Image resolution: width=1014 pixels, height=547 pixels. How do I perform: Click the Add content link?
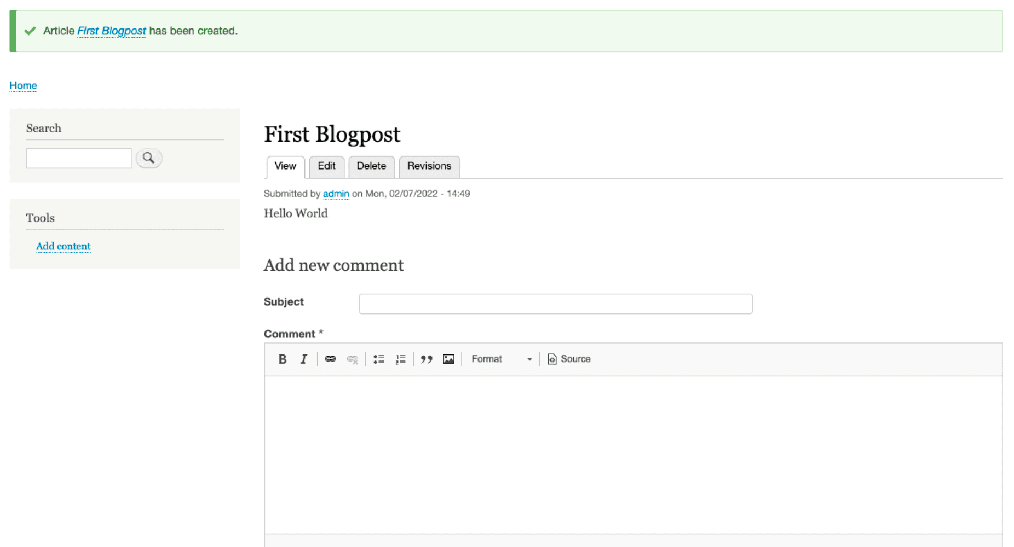point(63,246)
